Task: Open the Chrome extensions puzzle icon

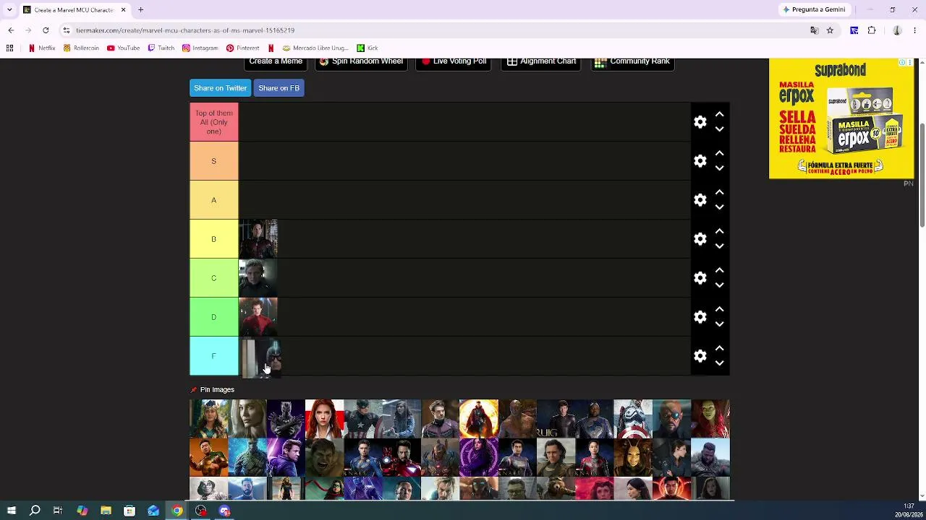Action: tap(872, 30)
